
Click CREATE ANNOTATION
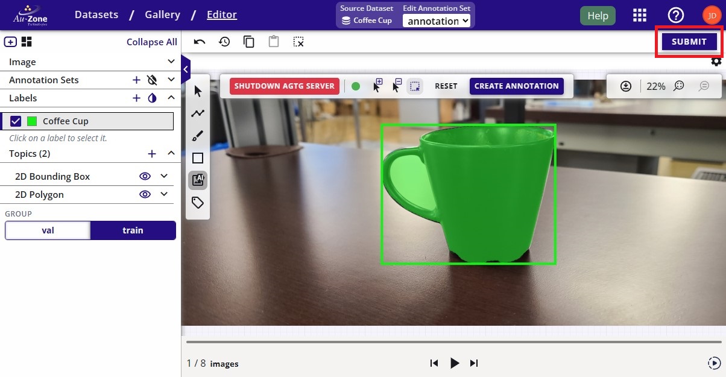pos(517,86)
